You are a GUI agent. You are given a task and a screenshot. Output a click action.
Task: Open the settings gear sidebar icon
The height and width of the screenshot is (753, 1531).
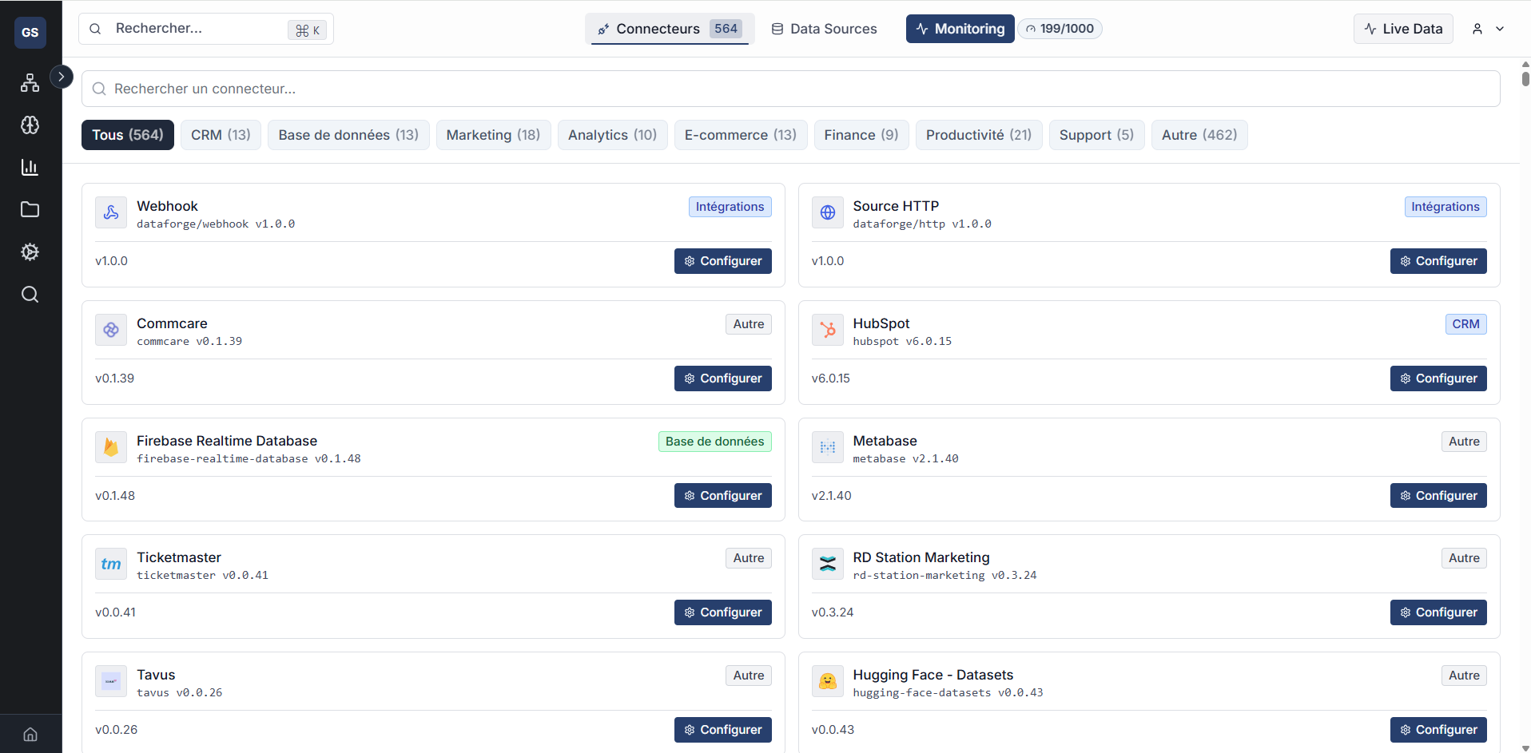[x=30, y=252]
